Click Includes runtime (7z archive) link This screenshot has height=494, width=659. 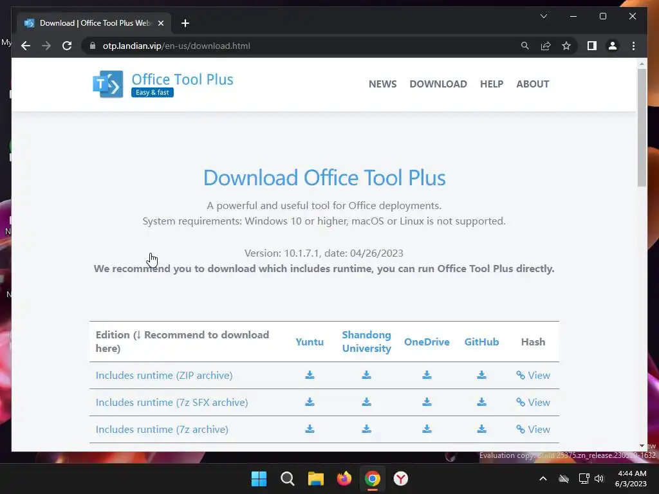pos(162,429)
